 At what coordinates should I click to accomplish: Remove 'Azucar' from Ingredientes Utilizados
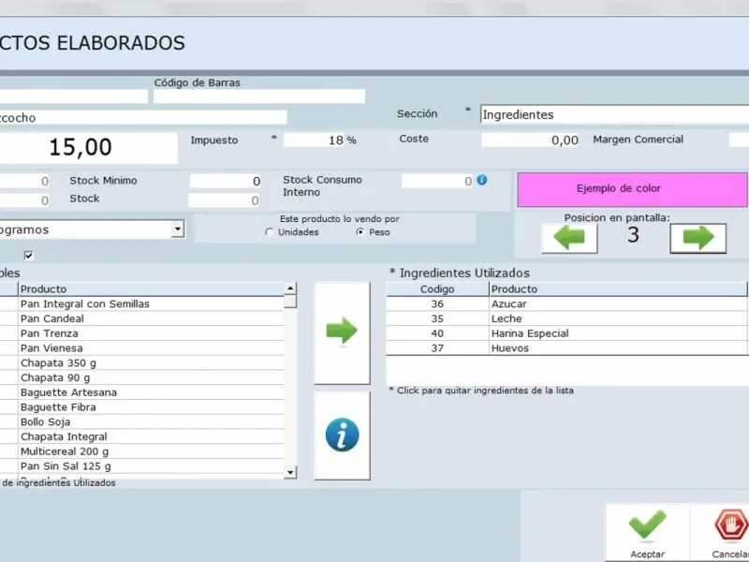coord(566,303)
